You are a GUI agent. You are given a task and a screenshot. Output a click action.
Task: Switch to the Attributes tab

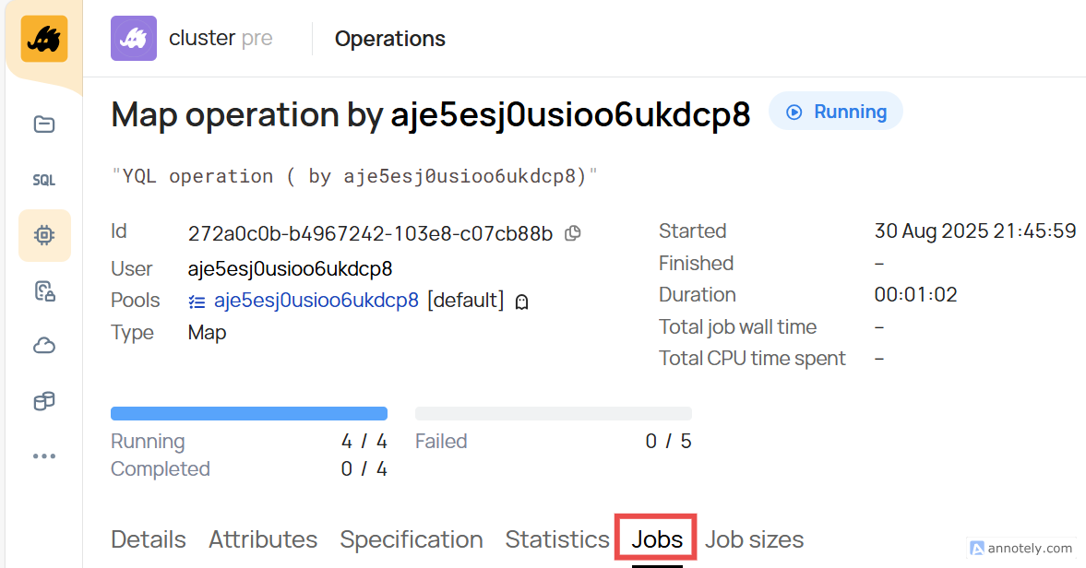click(263, 539)
